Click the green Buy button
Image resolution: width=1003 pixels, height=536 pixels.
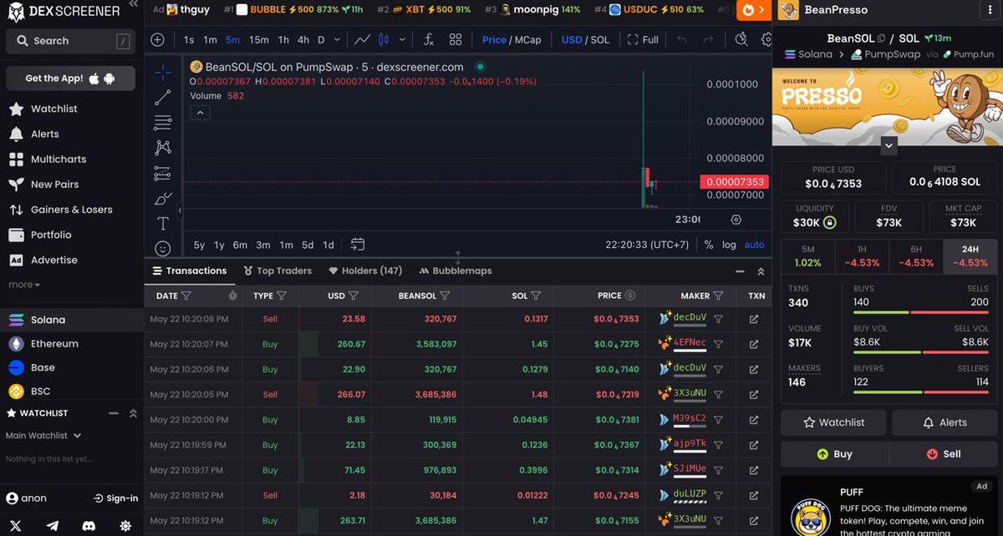(x=834, y=454)
